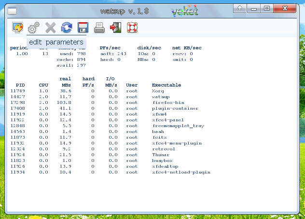Click the edit parameters tooltip label

56,42
